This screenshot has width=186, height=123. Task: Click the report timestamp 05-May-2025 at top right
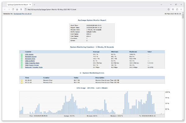pyautogui.click(x=173, y=14)
